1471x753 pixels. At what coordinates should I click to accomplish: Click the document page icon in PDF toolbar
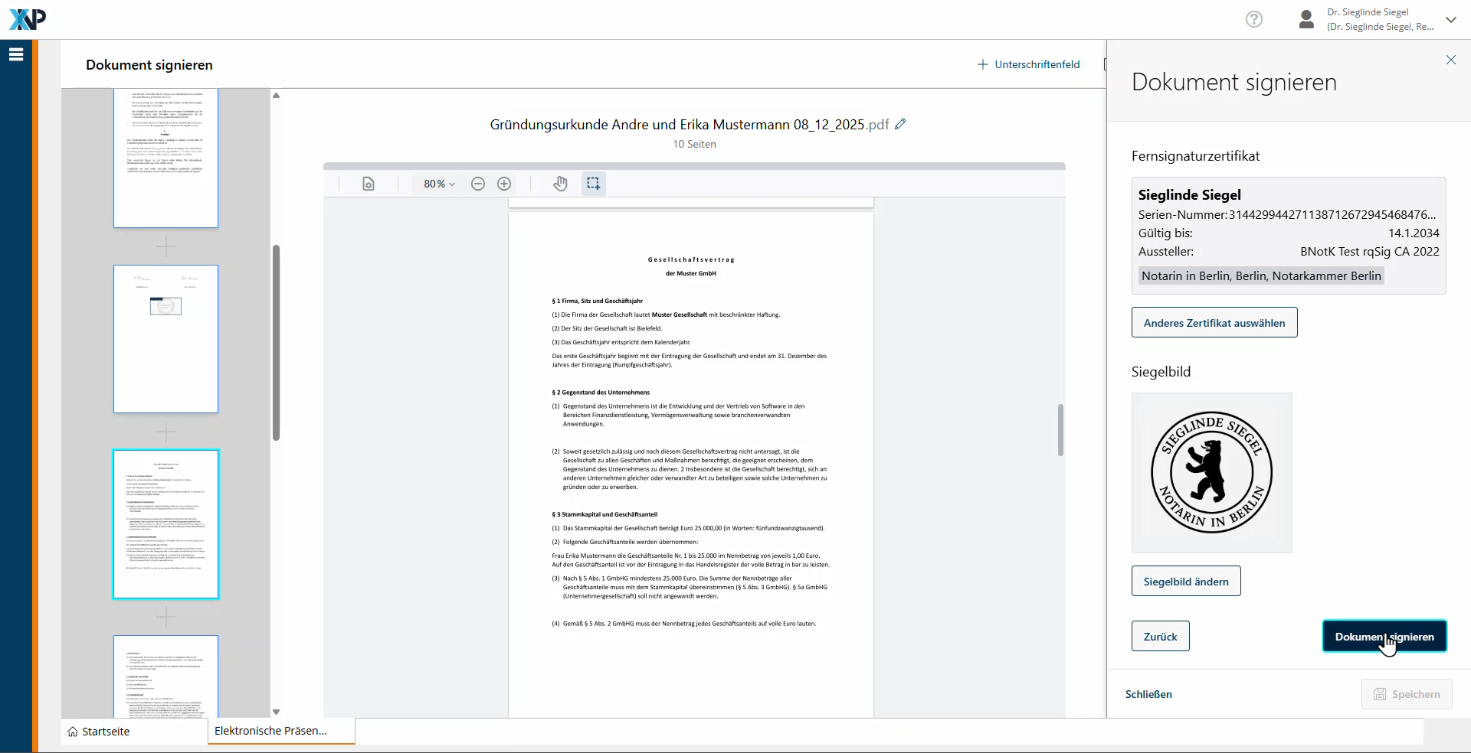click(369, 184)
